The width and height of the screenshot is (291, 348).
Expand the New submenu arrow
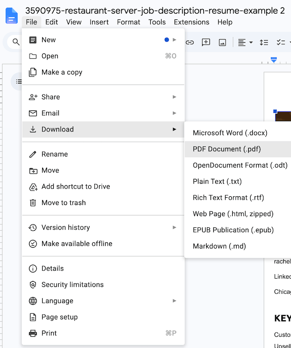[175, 40]
